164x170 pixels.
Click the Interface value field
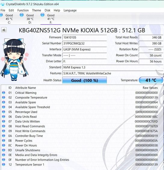coord(85,49)
